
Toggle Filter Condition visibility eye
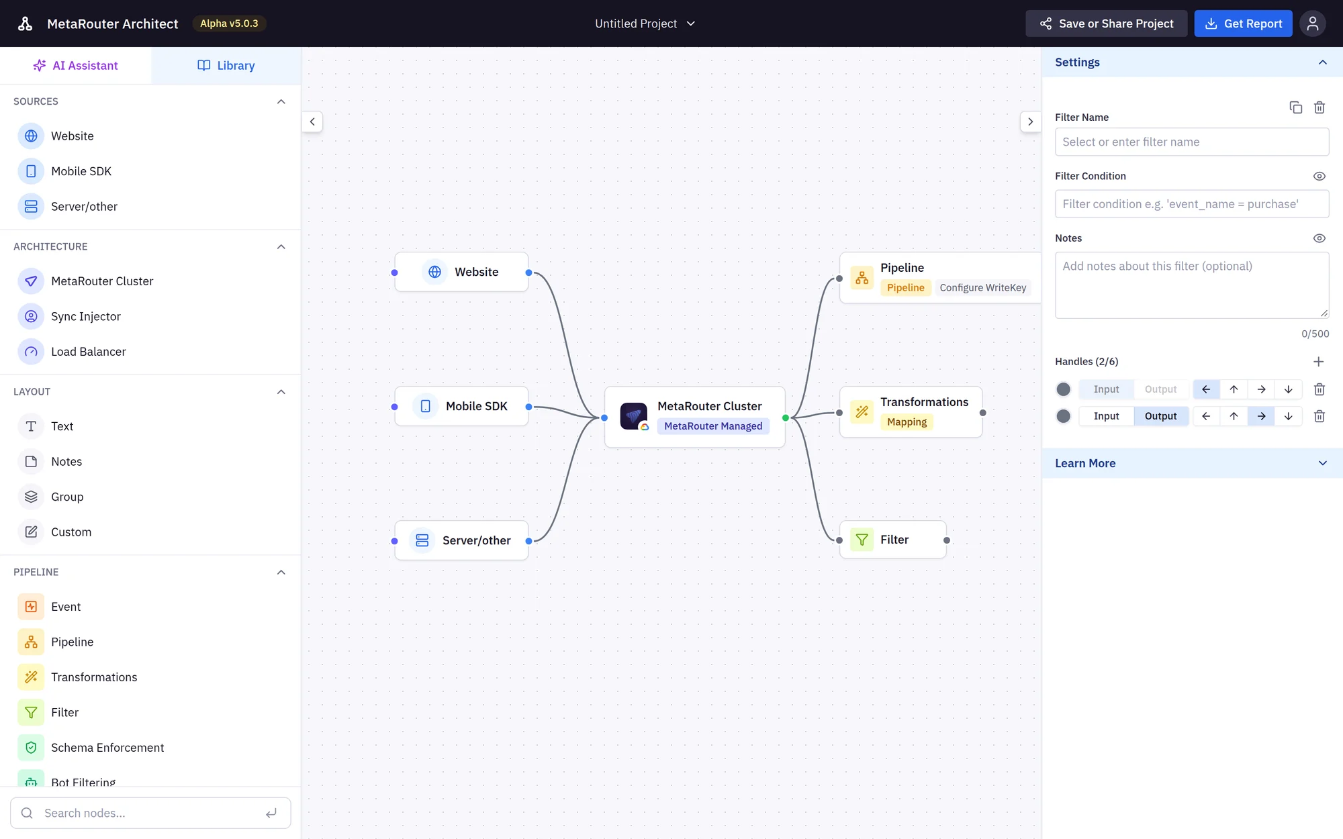tap(1319, 177)
